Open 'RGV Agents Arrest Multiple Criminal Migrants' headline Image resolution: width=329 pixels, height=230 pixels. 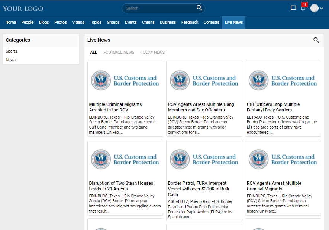coord(274,186)
